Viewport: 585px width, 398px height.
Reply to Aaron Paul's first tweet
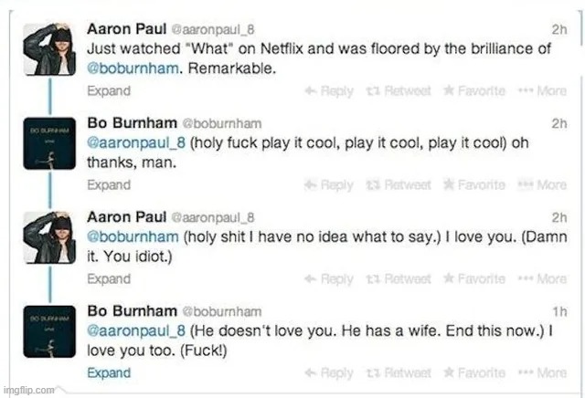point(328,91)
